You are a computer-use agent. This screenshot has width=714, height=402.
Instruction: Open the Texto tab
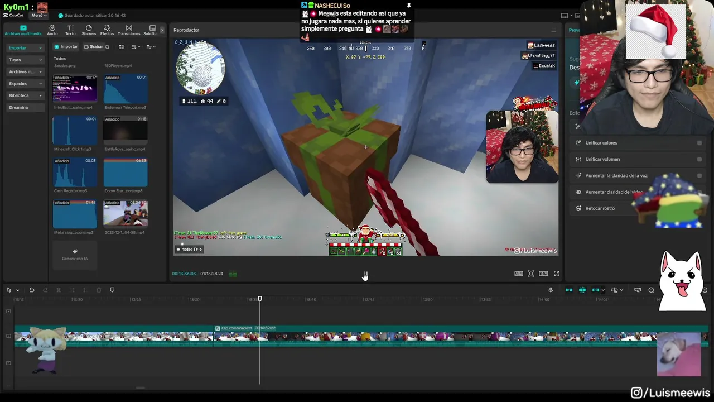point(70,30)
